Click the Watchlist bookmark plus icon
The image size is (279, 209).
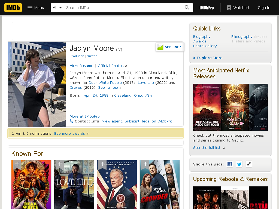(x=229, y=8)
